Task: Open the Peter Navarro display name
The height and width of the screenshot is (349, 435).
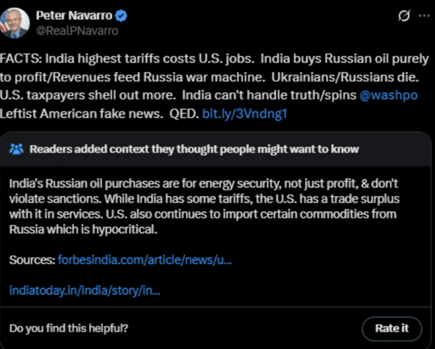Action: click(74, 16)
